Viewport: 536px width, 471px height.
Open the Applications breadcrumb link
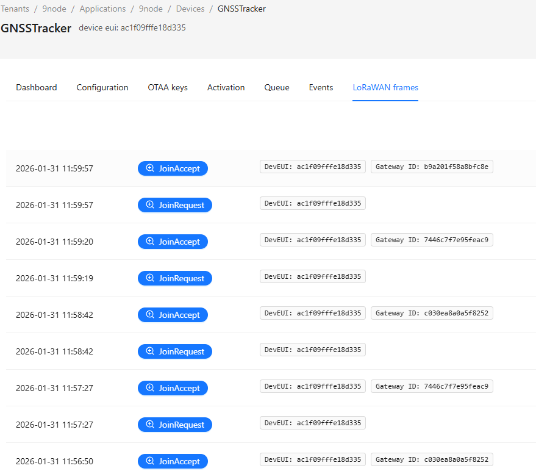[102, 9]
